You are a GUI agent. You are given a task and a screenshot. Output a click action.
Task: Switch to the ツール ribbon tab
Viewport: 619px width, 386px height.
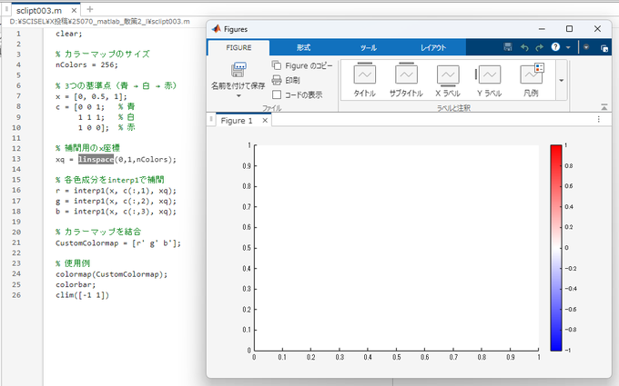pyautogui.click(x=368, y=47)
